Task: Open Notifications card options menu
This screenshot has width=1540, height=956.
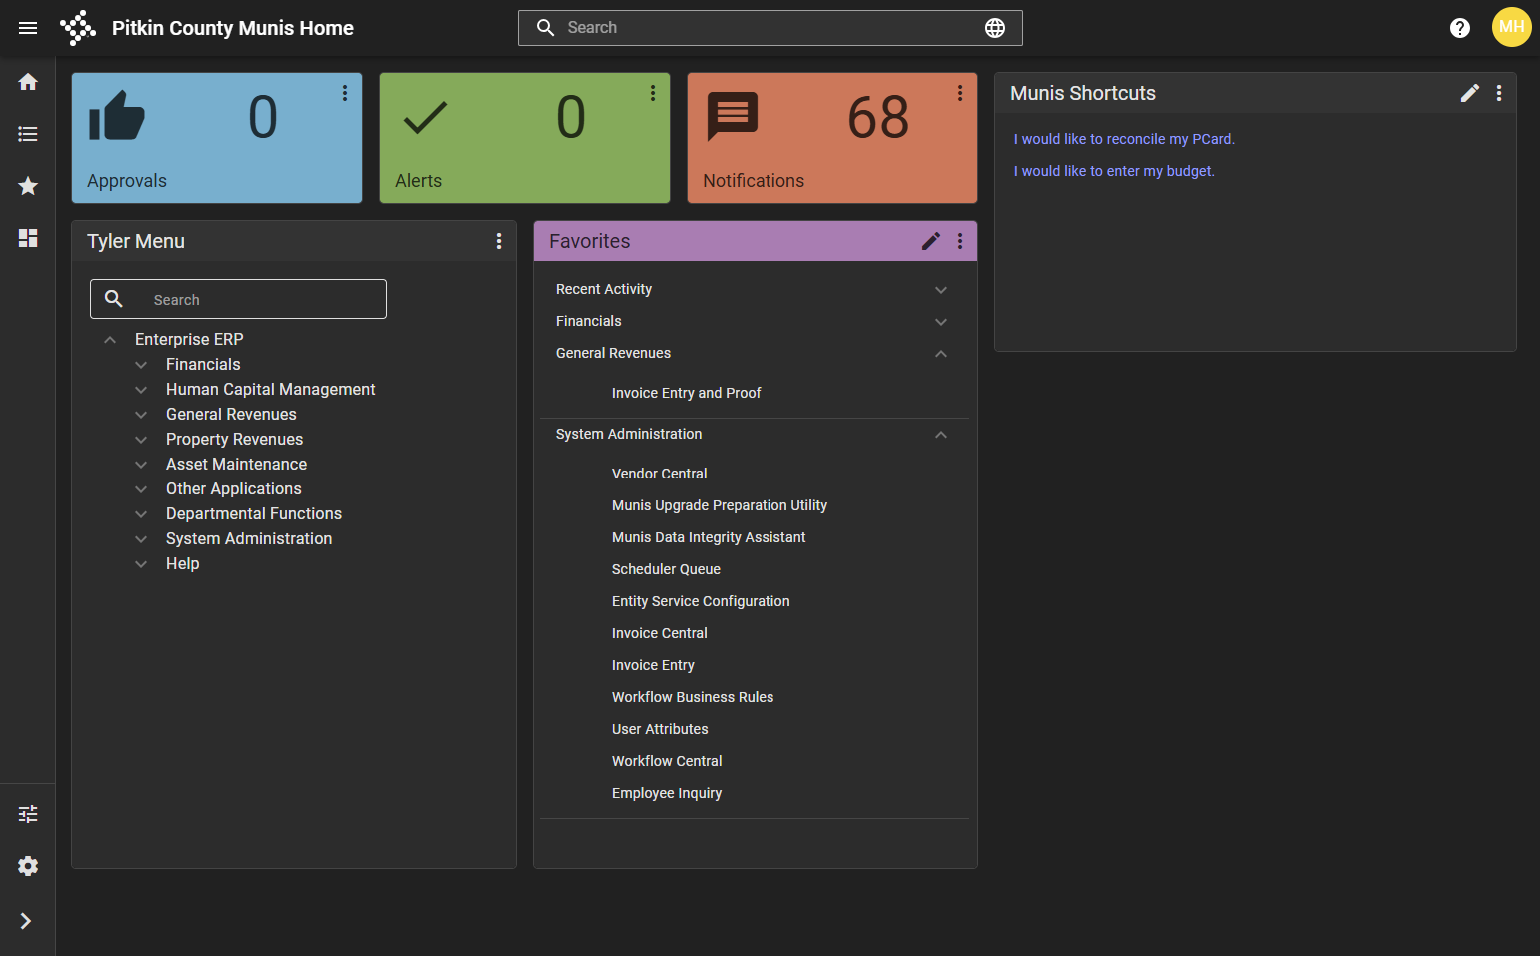Action: (x=960, y=93)
